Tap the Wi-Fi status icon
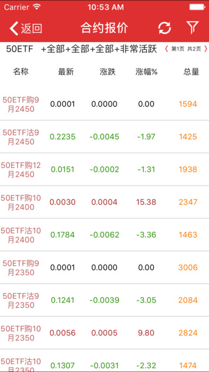Viewport: 209px width, 372px height. pyautogui.click(x=37, y=7)
